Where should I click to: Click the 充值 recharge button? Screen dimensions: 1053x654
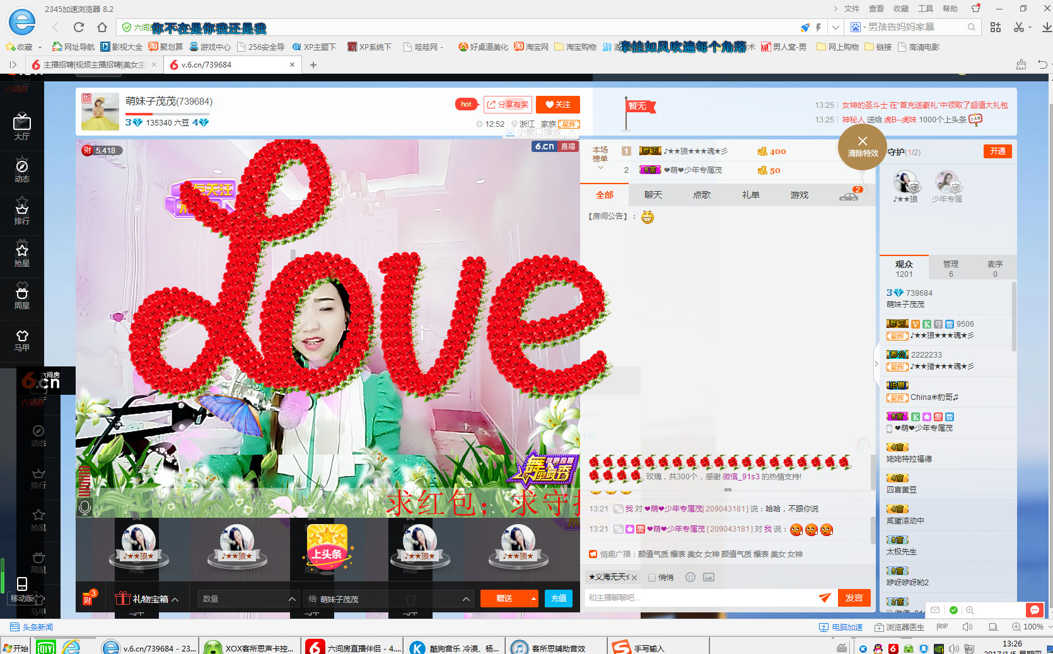tap(559, 599)
